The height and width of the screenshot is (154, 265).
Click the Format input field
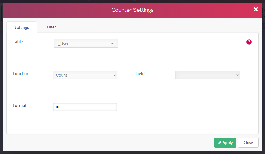[85, 107]
